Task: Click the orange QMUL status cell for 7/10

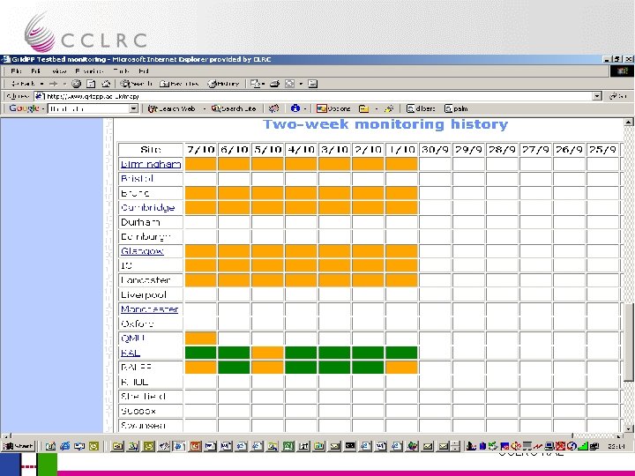Action: tap(201, 338)
